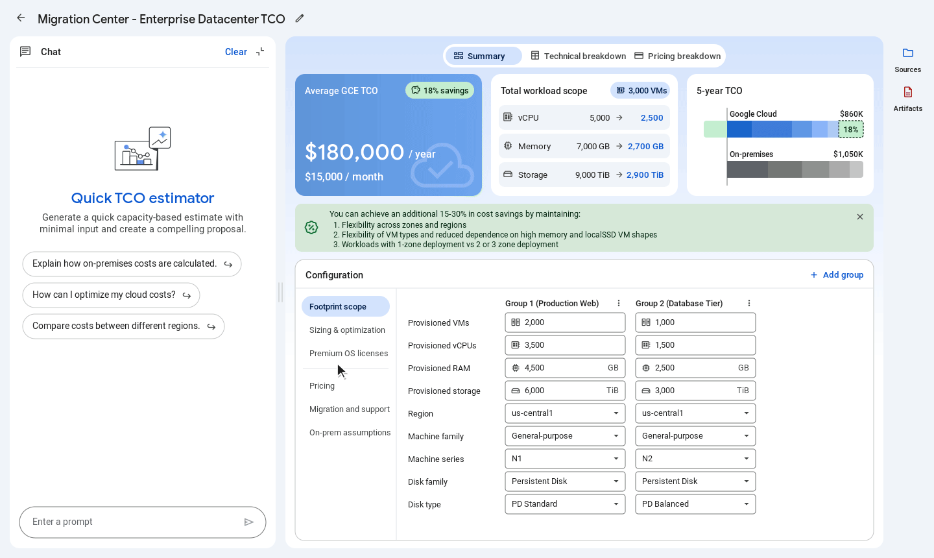Click the Storage icon in workload scope

click(508, 175)
